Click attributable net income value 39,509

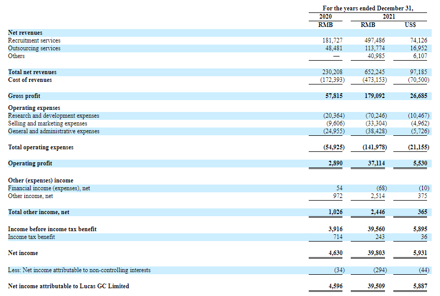tap(376, 286)
